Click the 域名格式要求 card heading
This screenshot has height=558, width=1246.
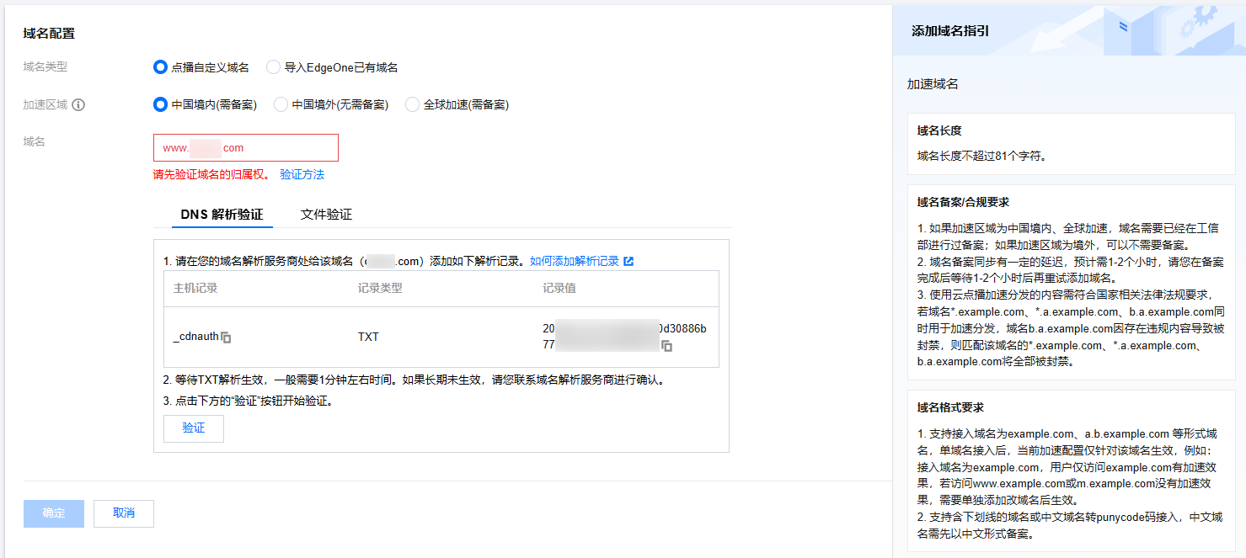(950, 407)
